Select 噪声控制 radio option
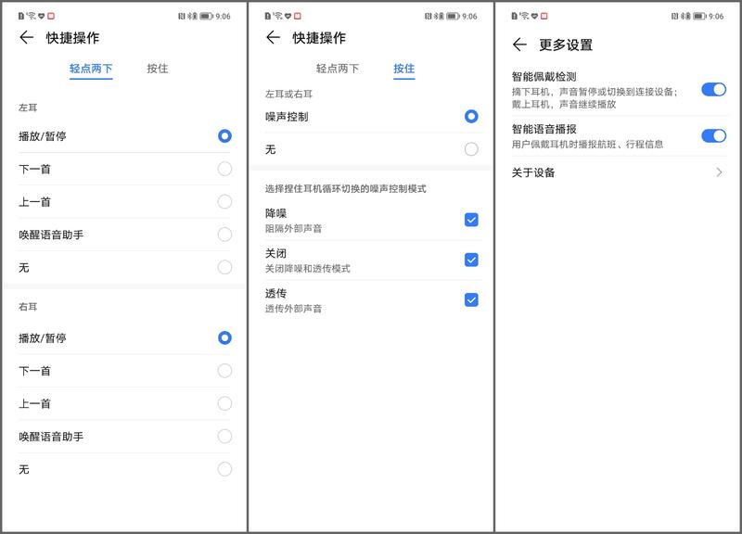This screenshot has height=534, width=742. pos(471,117)
